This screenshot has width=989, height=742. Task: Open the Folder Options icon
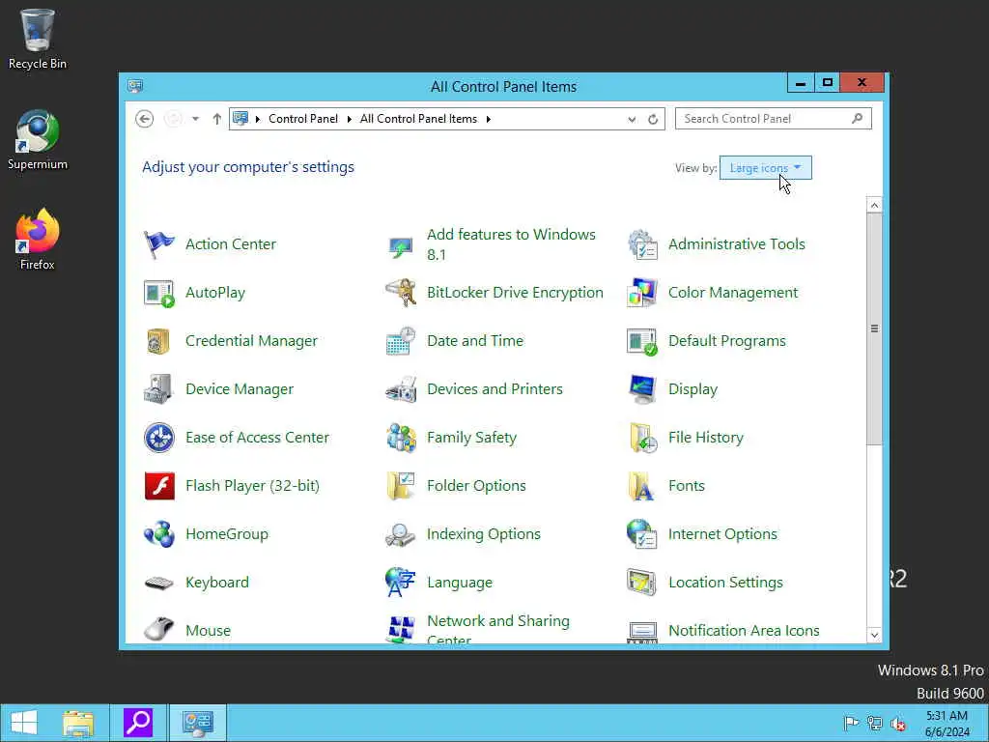coord(401,486)
